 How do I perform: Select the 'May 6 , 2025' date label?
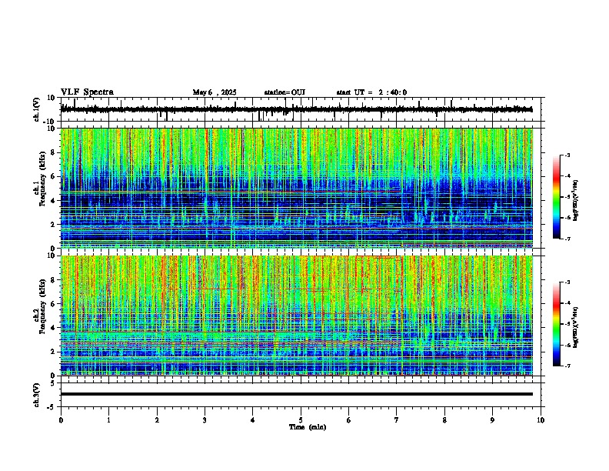(x=215, y=92)
